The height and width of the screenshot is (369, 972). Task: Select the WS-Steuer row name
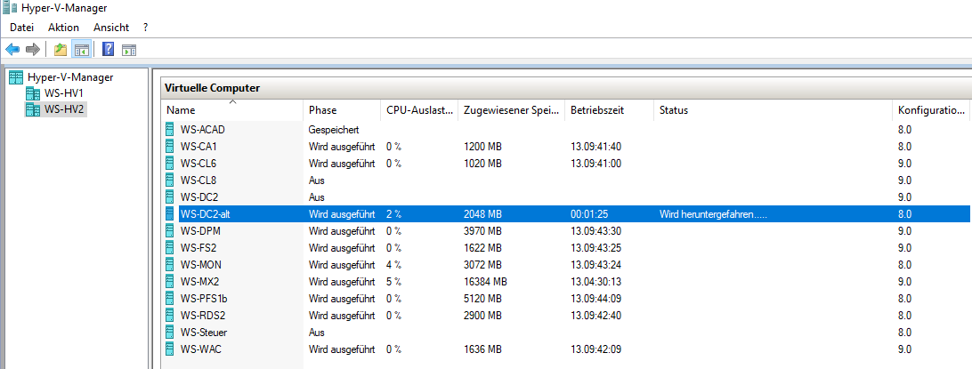(x=203, y=332)
